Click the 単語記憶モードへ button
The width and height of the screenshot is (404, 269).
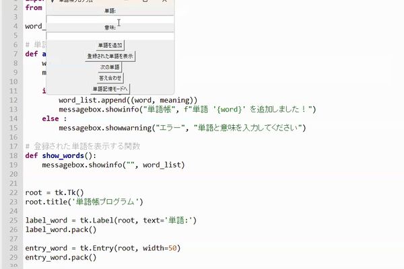(x=110, y=89)
